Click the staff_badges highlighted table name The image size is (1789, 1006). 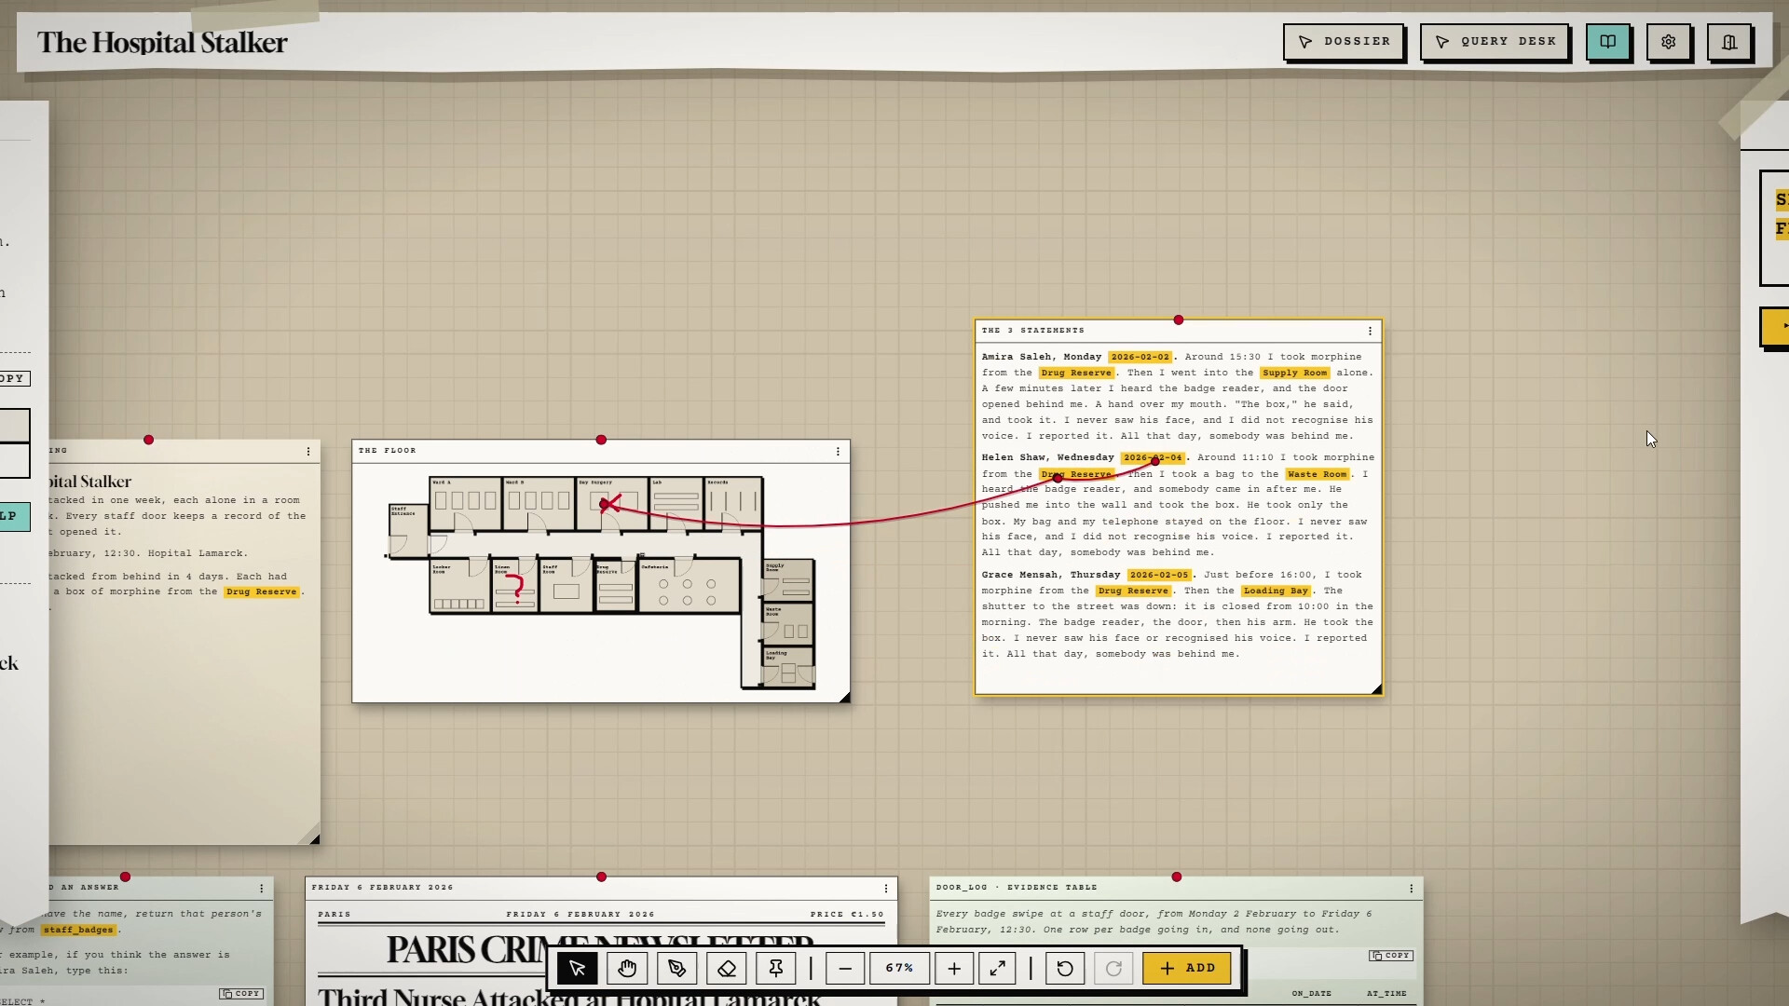pos(78,930)
